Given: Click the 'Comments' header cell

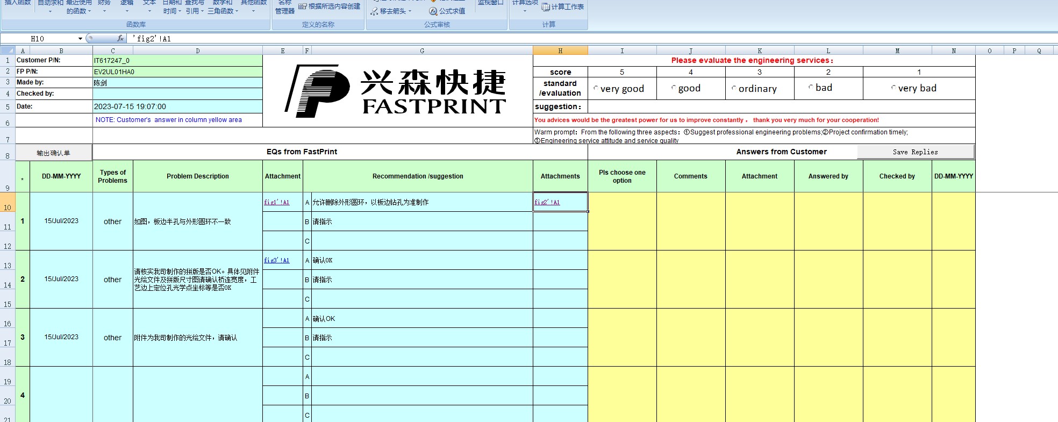Looking at the screenshot, I should point(691,176).
